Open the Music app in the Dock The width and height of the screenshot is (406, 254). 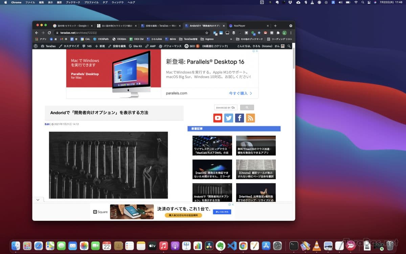[163, 246]
